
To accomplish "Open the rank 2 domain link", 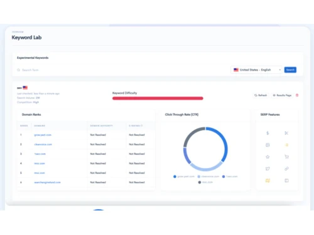I will point(43,144).
